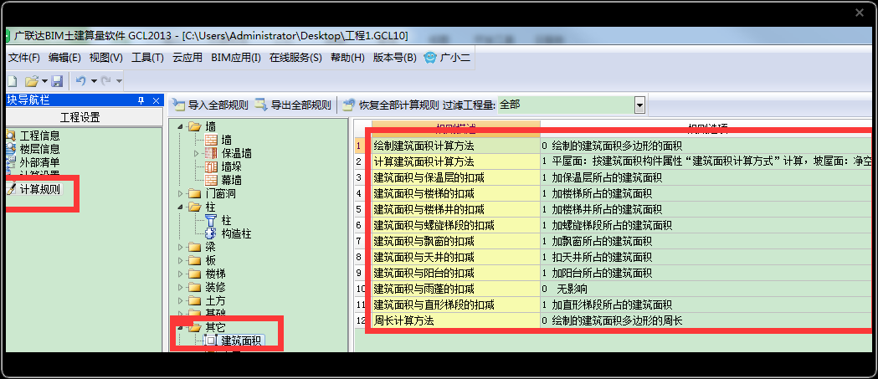This screenshot has width=878, height=379.
Task: Open 广小二 assistant
Action: click(447, 57)
